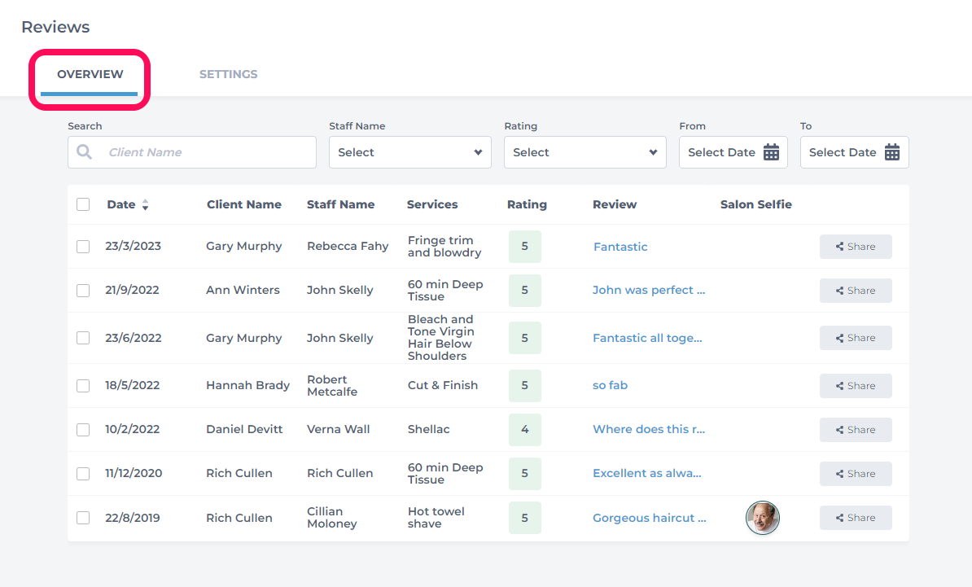Click service 'Cut & Finish'
This screenshot has width=972, height=587.
(x=443, y=385)
